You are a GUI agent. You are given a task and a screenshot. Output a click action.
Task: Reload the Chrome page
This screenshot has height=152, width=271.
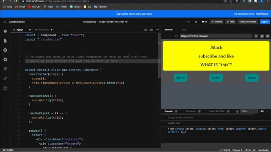click(x=16, y=1)
